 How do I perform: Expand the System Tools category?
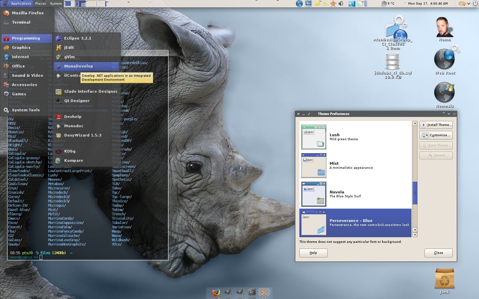click(27, 110)
